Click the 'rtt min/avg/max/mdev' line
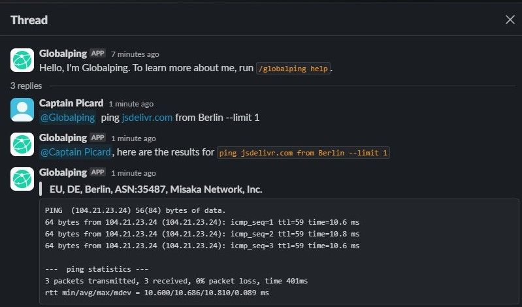Screen dimensions: 522x307 [157, 293]
